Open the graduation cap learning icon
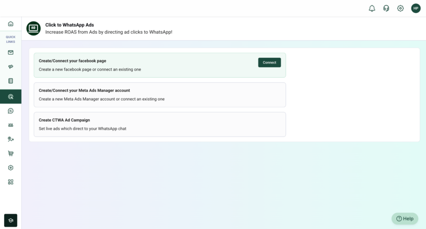This screenshot has height=229, width=426. coord(10,220)
